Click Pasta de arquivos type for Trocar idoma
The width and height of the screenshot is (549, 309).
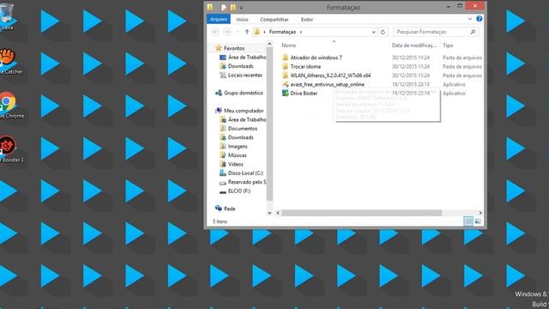pos(462,67)
